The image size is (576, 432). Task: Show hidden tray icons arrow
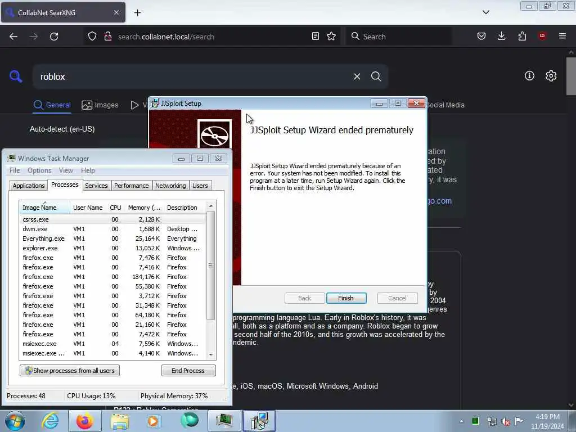pyautogui.click(x=461, y=421)
